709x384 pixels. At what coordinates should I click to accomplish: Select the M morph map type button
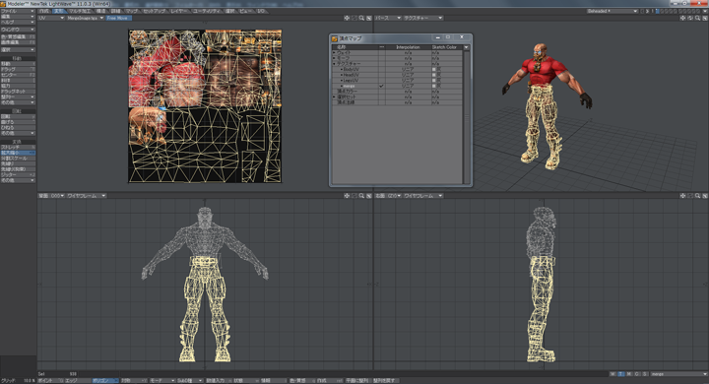click(x=629, y=374)
